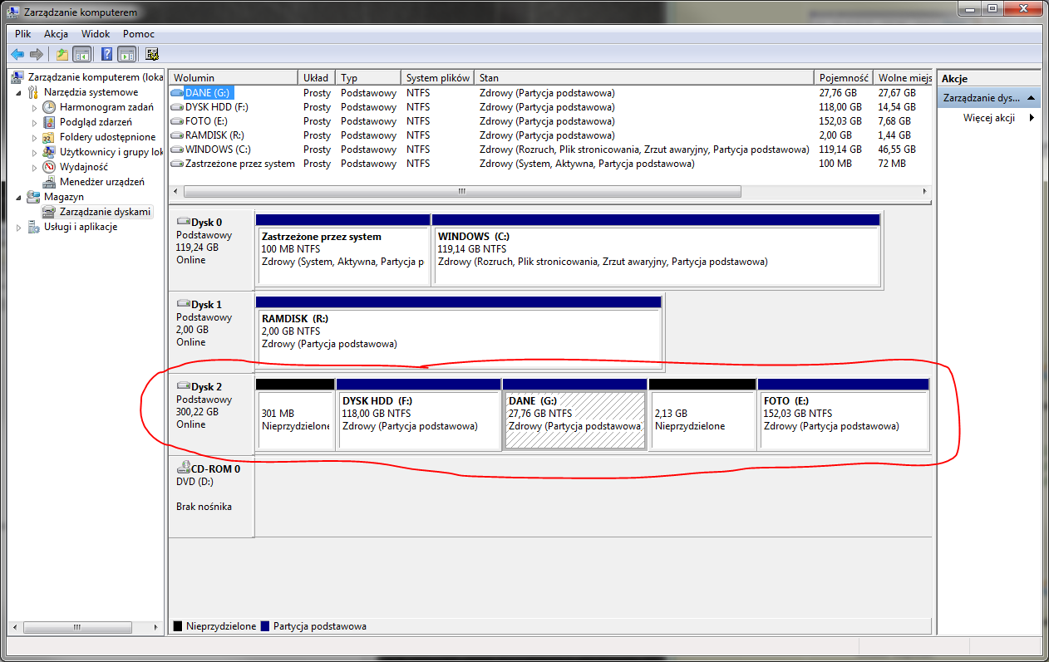Select the Użytkownicy i grupy icon

[x=50, y=152]
